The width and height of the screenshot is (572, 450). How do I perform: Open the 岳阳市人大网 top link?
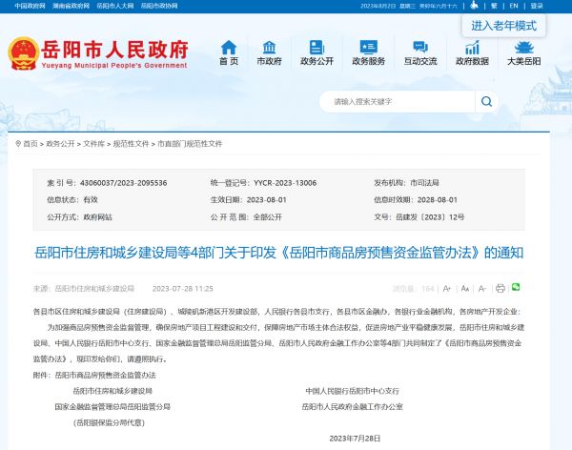coord(115,6)
